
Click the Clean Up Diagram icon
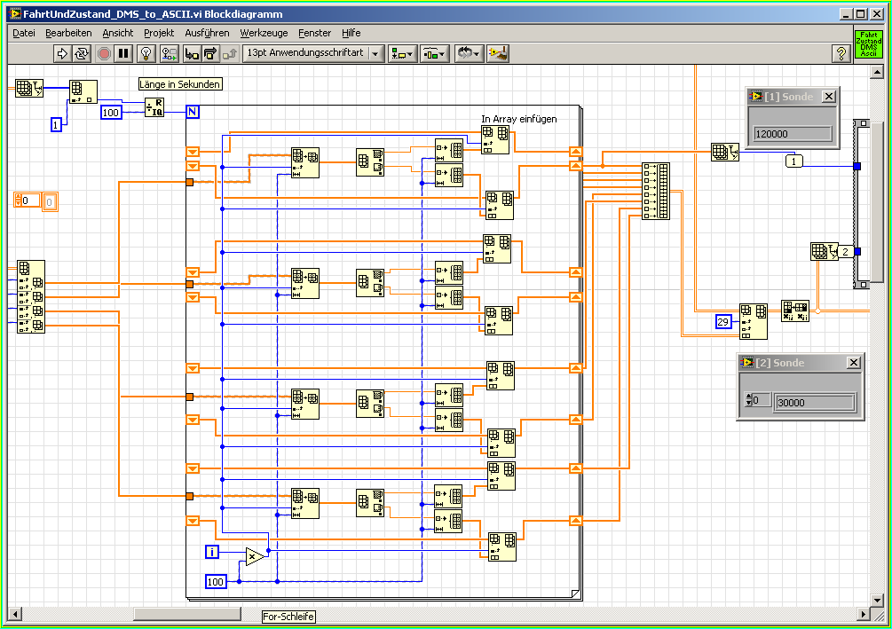499,54
